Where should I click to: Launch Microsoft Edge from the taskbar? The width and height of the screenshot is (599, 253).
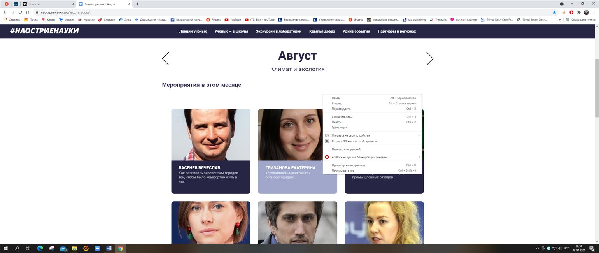40,248
